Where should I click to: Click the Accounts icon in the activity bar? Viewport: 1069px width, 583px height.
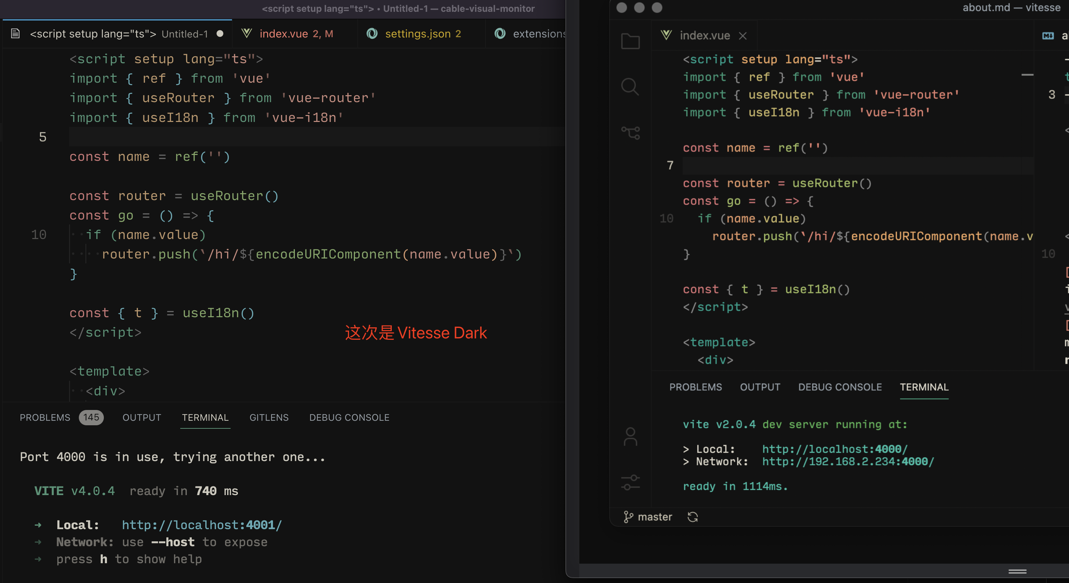[x=630, y=436]
